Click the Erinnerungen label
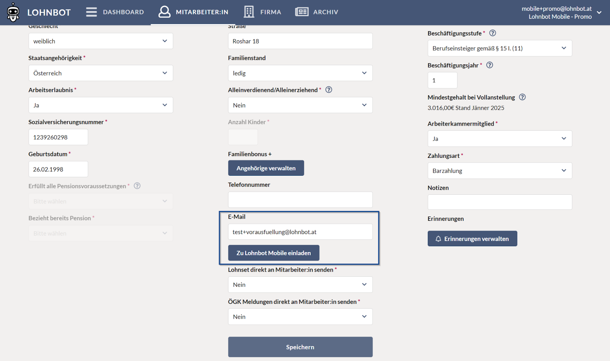 pos(446,218)
